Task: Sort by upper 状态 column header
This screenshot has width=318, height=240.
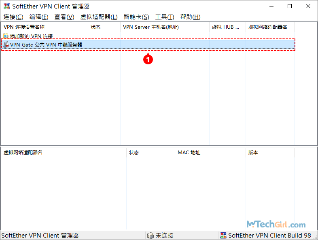Action: point(104,27)
